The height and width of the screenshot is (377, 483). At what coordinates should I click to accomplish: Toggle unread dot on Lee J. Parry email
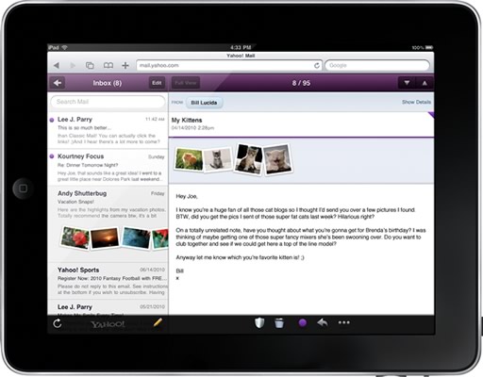(x=52, y=120)
